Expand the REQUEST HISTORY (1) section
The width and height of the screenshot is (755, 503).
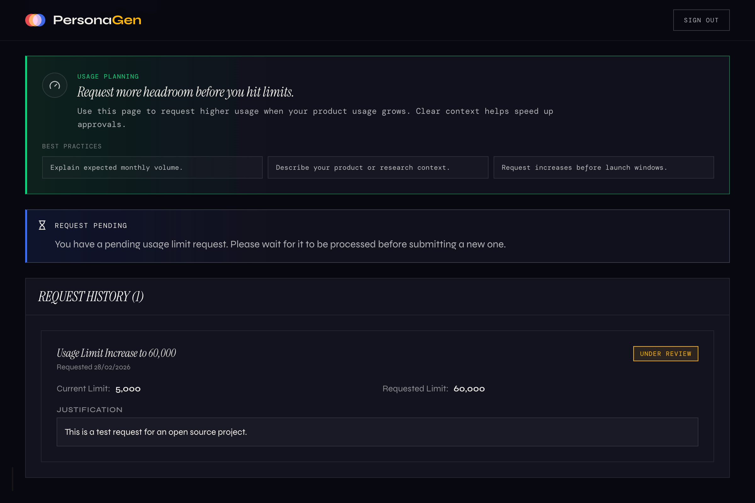click(91, 296)
